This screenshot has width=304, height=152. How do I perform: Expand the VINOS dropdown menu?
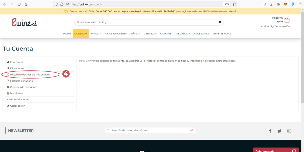(96, 34)
